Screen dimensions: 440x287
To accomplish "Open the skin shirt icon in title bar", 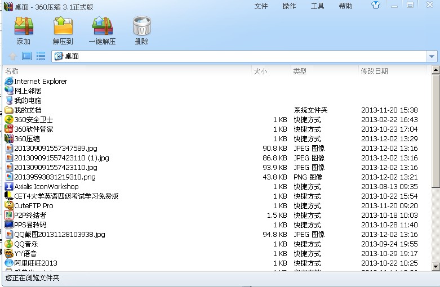I will tap(392, 6).
